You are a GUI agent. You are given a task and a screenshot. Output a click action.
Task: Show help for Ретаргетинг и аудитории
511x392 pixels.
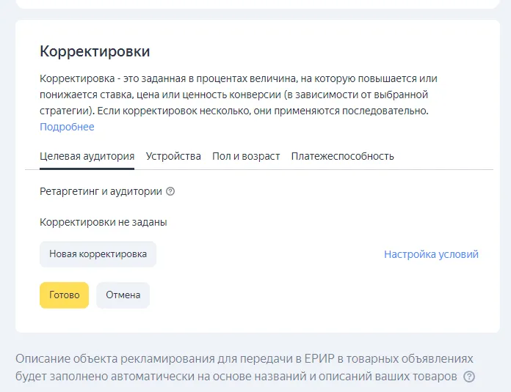(x=170, y=191)
